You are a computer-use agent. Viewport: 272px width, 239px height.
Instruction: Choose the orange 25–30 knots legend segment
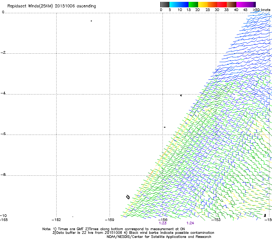(x=212, y=4)
